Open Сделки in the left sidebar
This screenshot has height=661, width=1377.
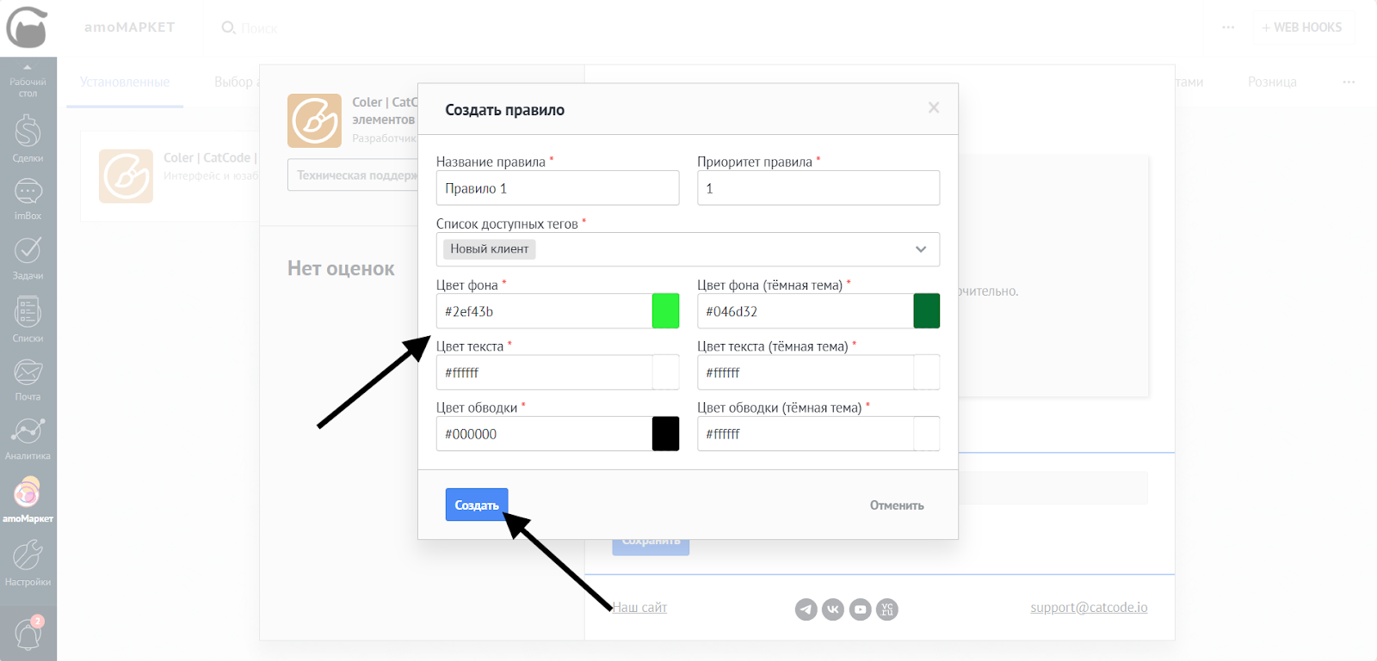coord(28,138)
